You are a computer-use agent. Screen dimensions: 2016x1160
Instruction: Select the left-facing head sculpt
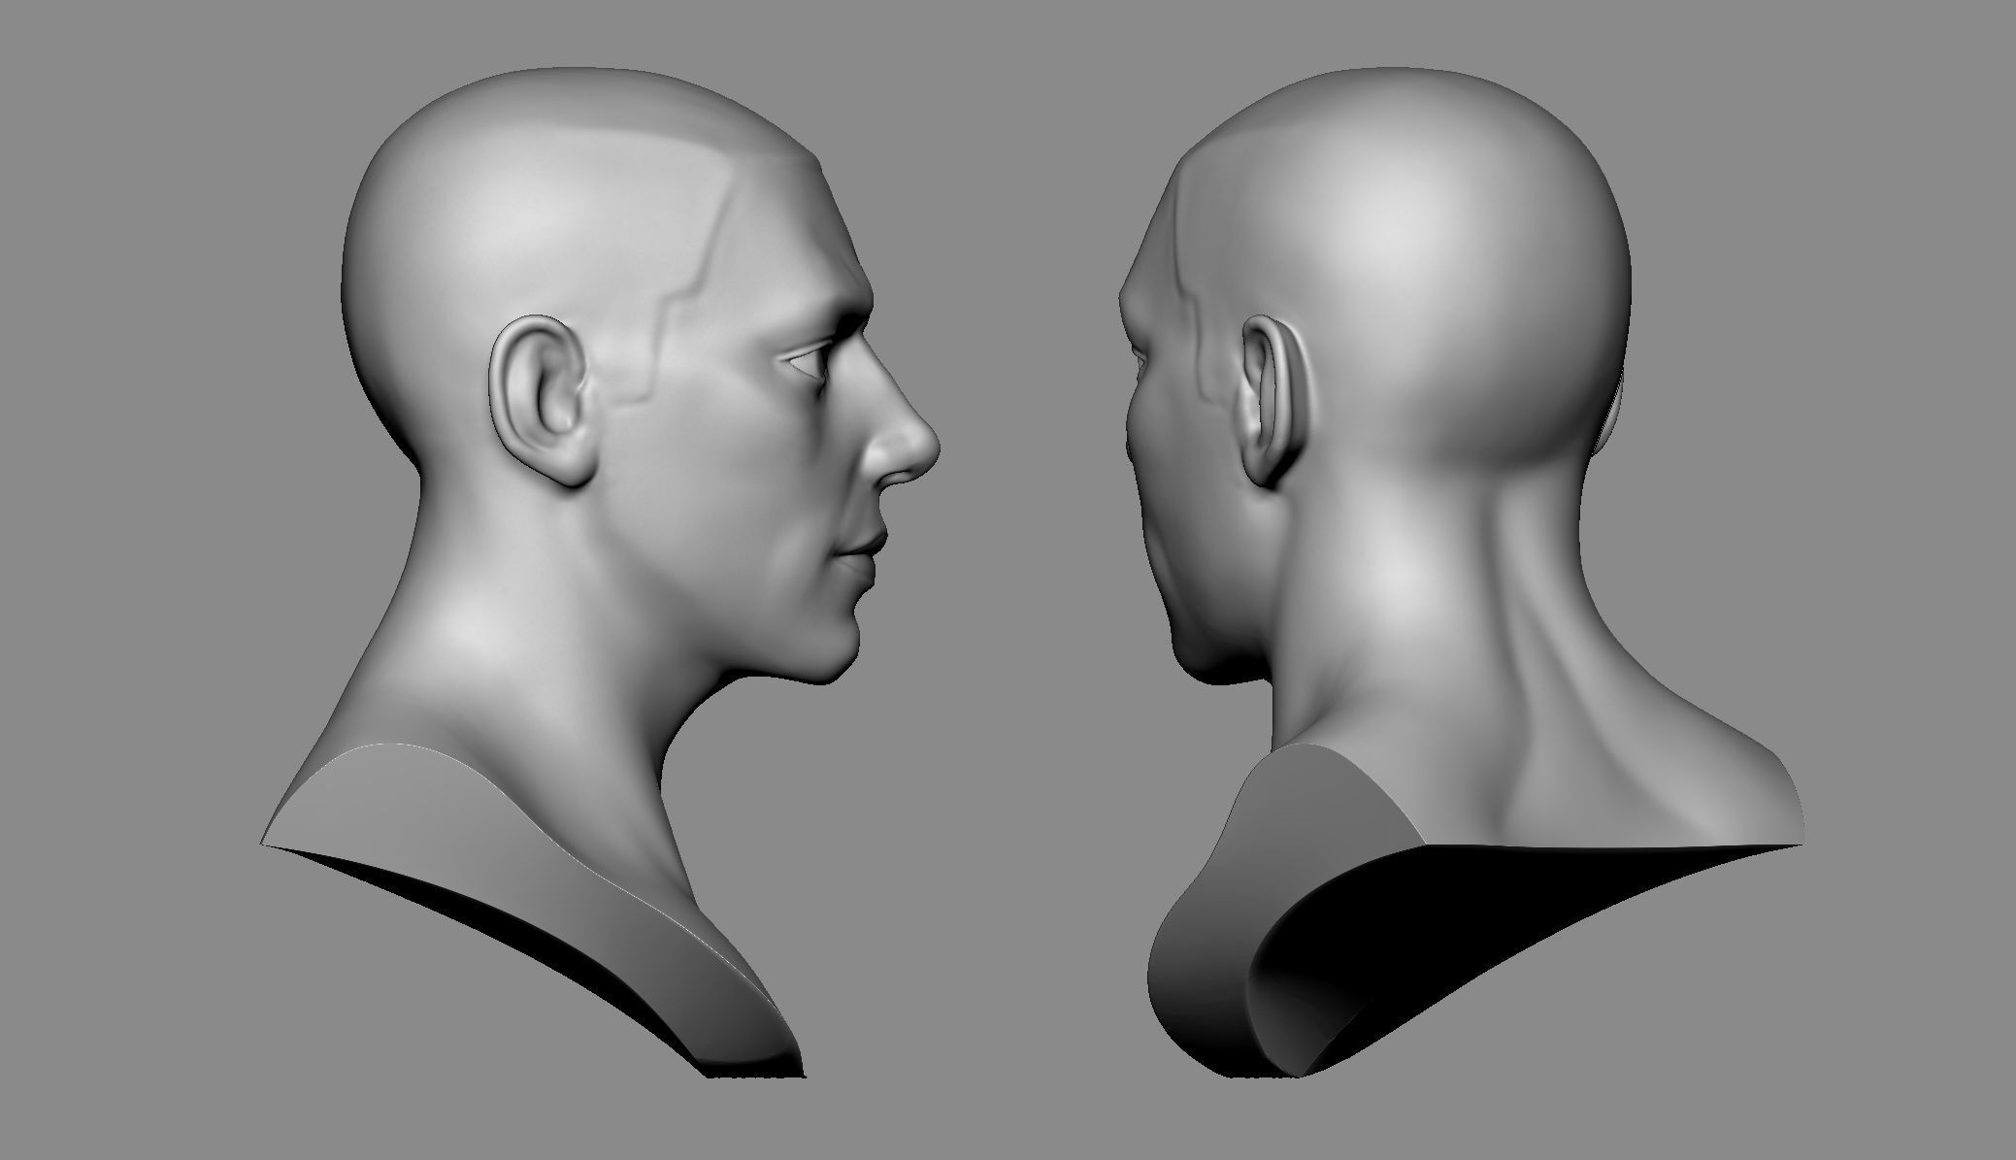(631, 388)
